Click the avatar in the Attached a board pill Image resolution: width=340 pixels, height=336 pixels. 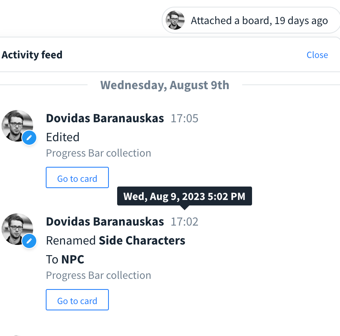pos(175,20)
